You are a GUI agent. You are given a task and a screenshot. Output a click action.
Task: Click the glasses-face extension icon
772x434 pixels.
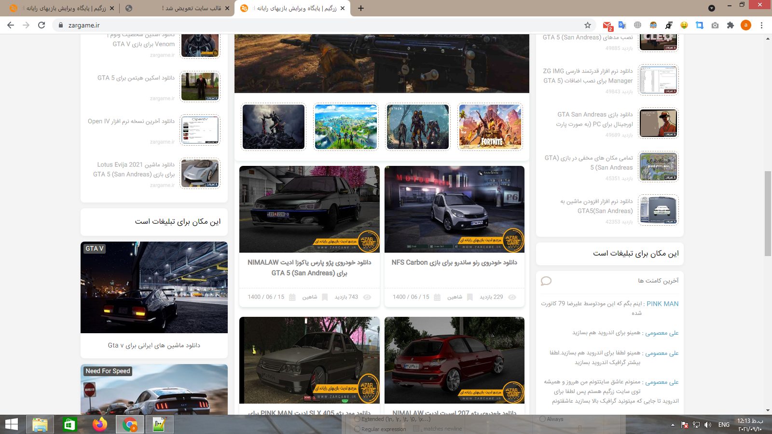point(653,25)
